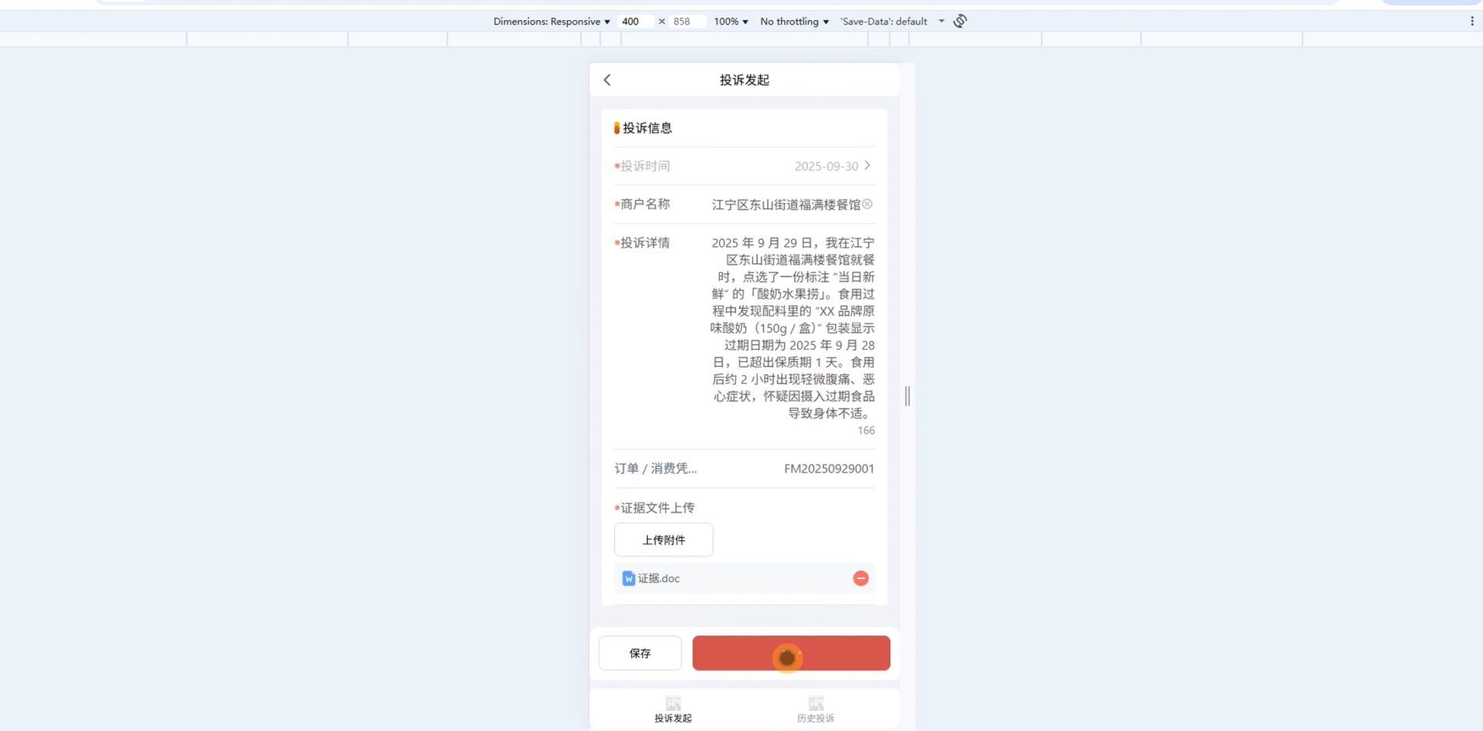Go back using the header arrow
This screenshot has width=1483, height=731.
(607, 80)
